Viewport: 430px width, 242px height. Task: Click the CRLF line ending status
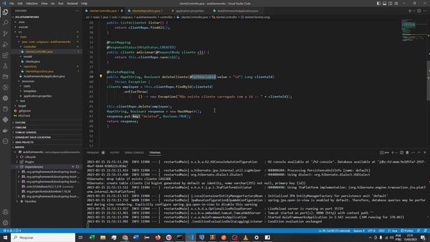382,231
